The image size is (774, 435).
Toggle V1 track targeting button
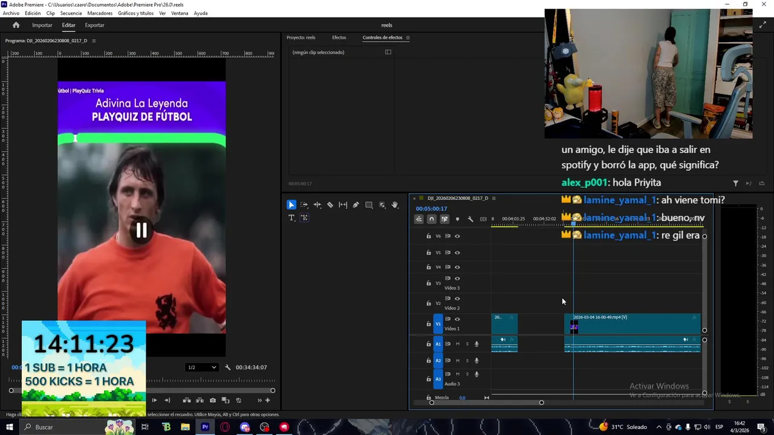(438, 324)
